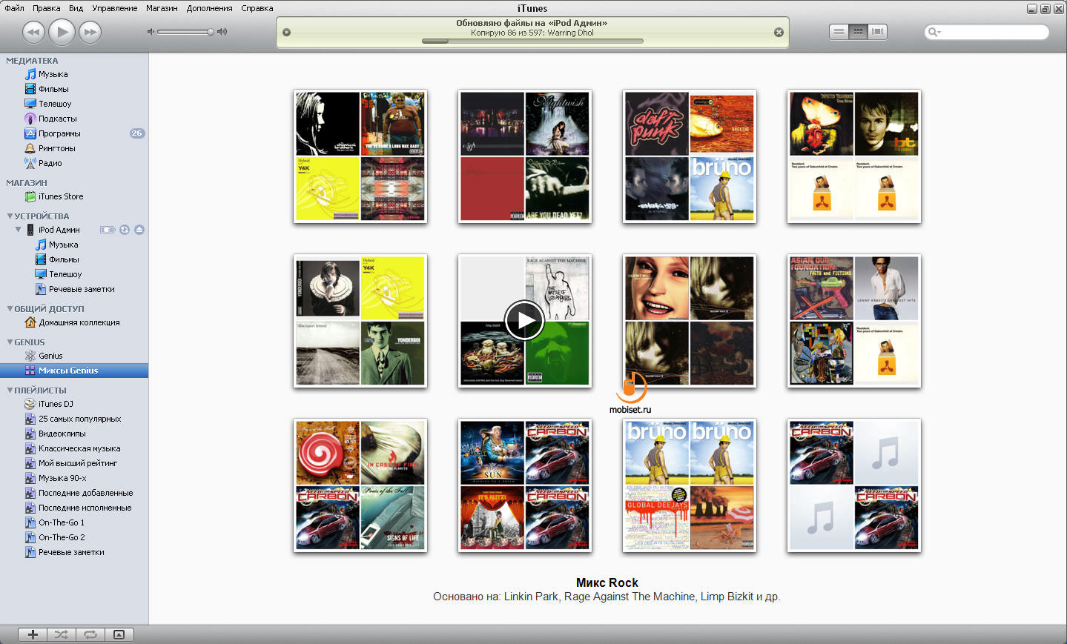The image size is (1067, 644).
Task: Click the iPod battery status icon
Action: (x=108, y=230)
